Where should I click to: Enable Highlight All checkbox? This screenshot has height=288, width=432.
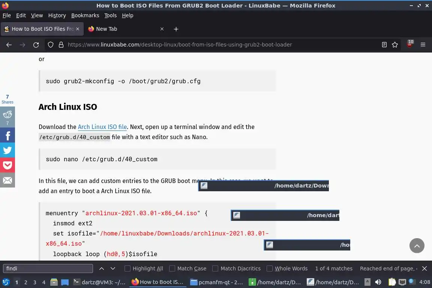pos(127,268)
